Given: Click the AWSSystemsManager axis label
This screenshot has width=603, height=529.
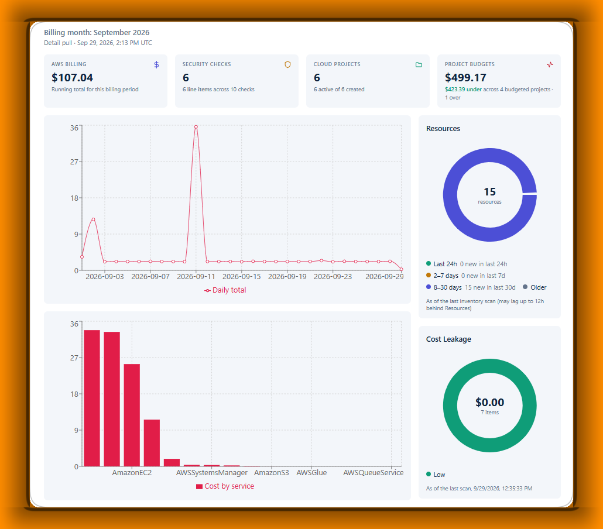Looking at the screenshot, I should click(212, 472).
